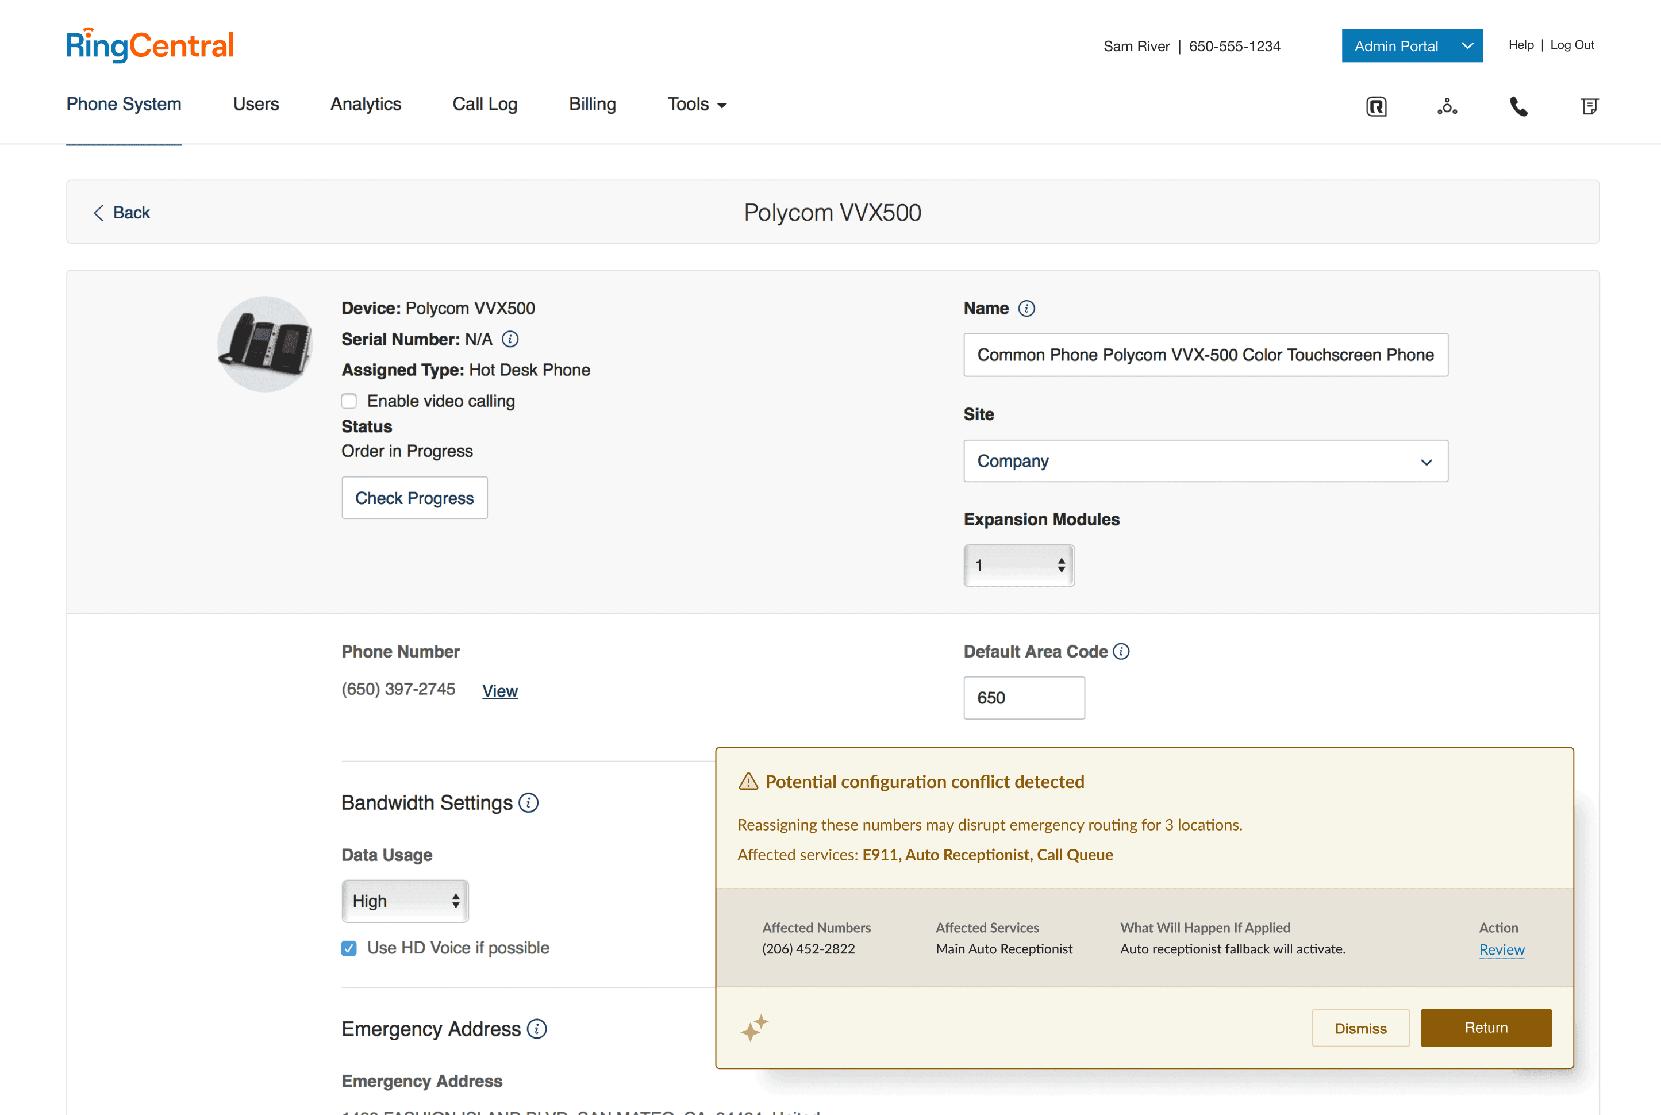Click the Check Progress button
This screenshot has width=1661, height=1115.
tap(414, 498)
